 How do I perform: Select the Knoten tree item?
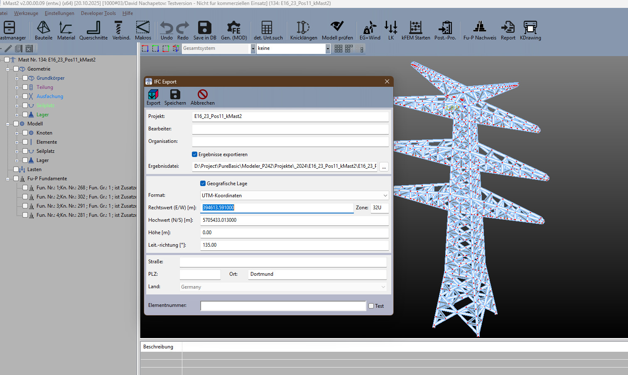(x=44, y=133)
